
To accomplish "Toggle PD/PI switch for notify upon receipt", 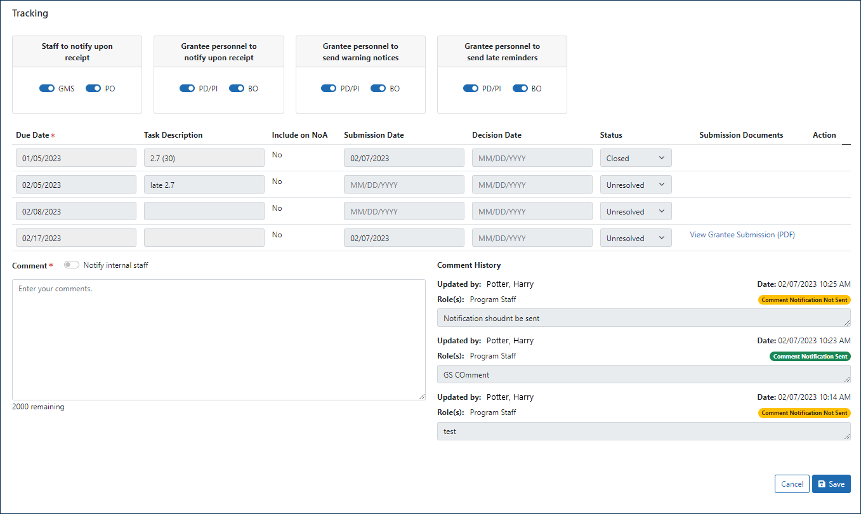I will (x=187, y=89).
